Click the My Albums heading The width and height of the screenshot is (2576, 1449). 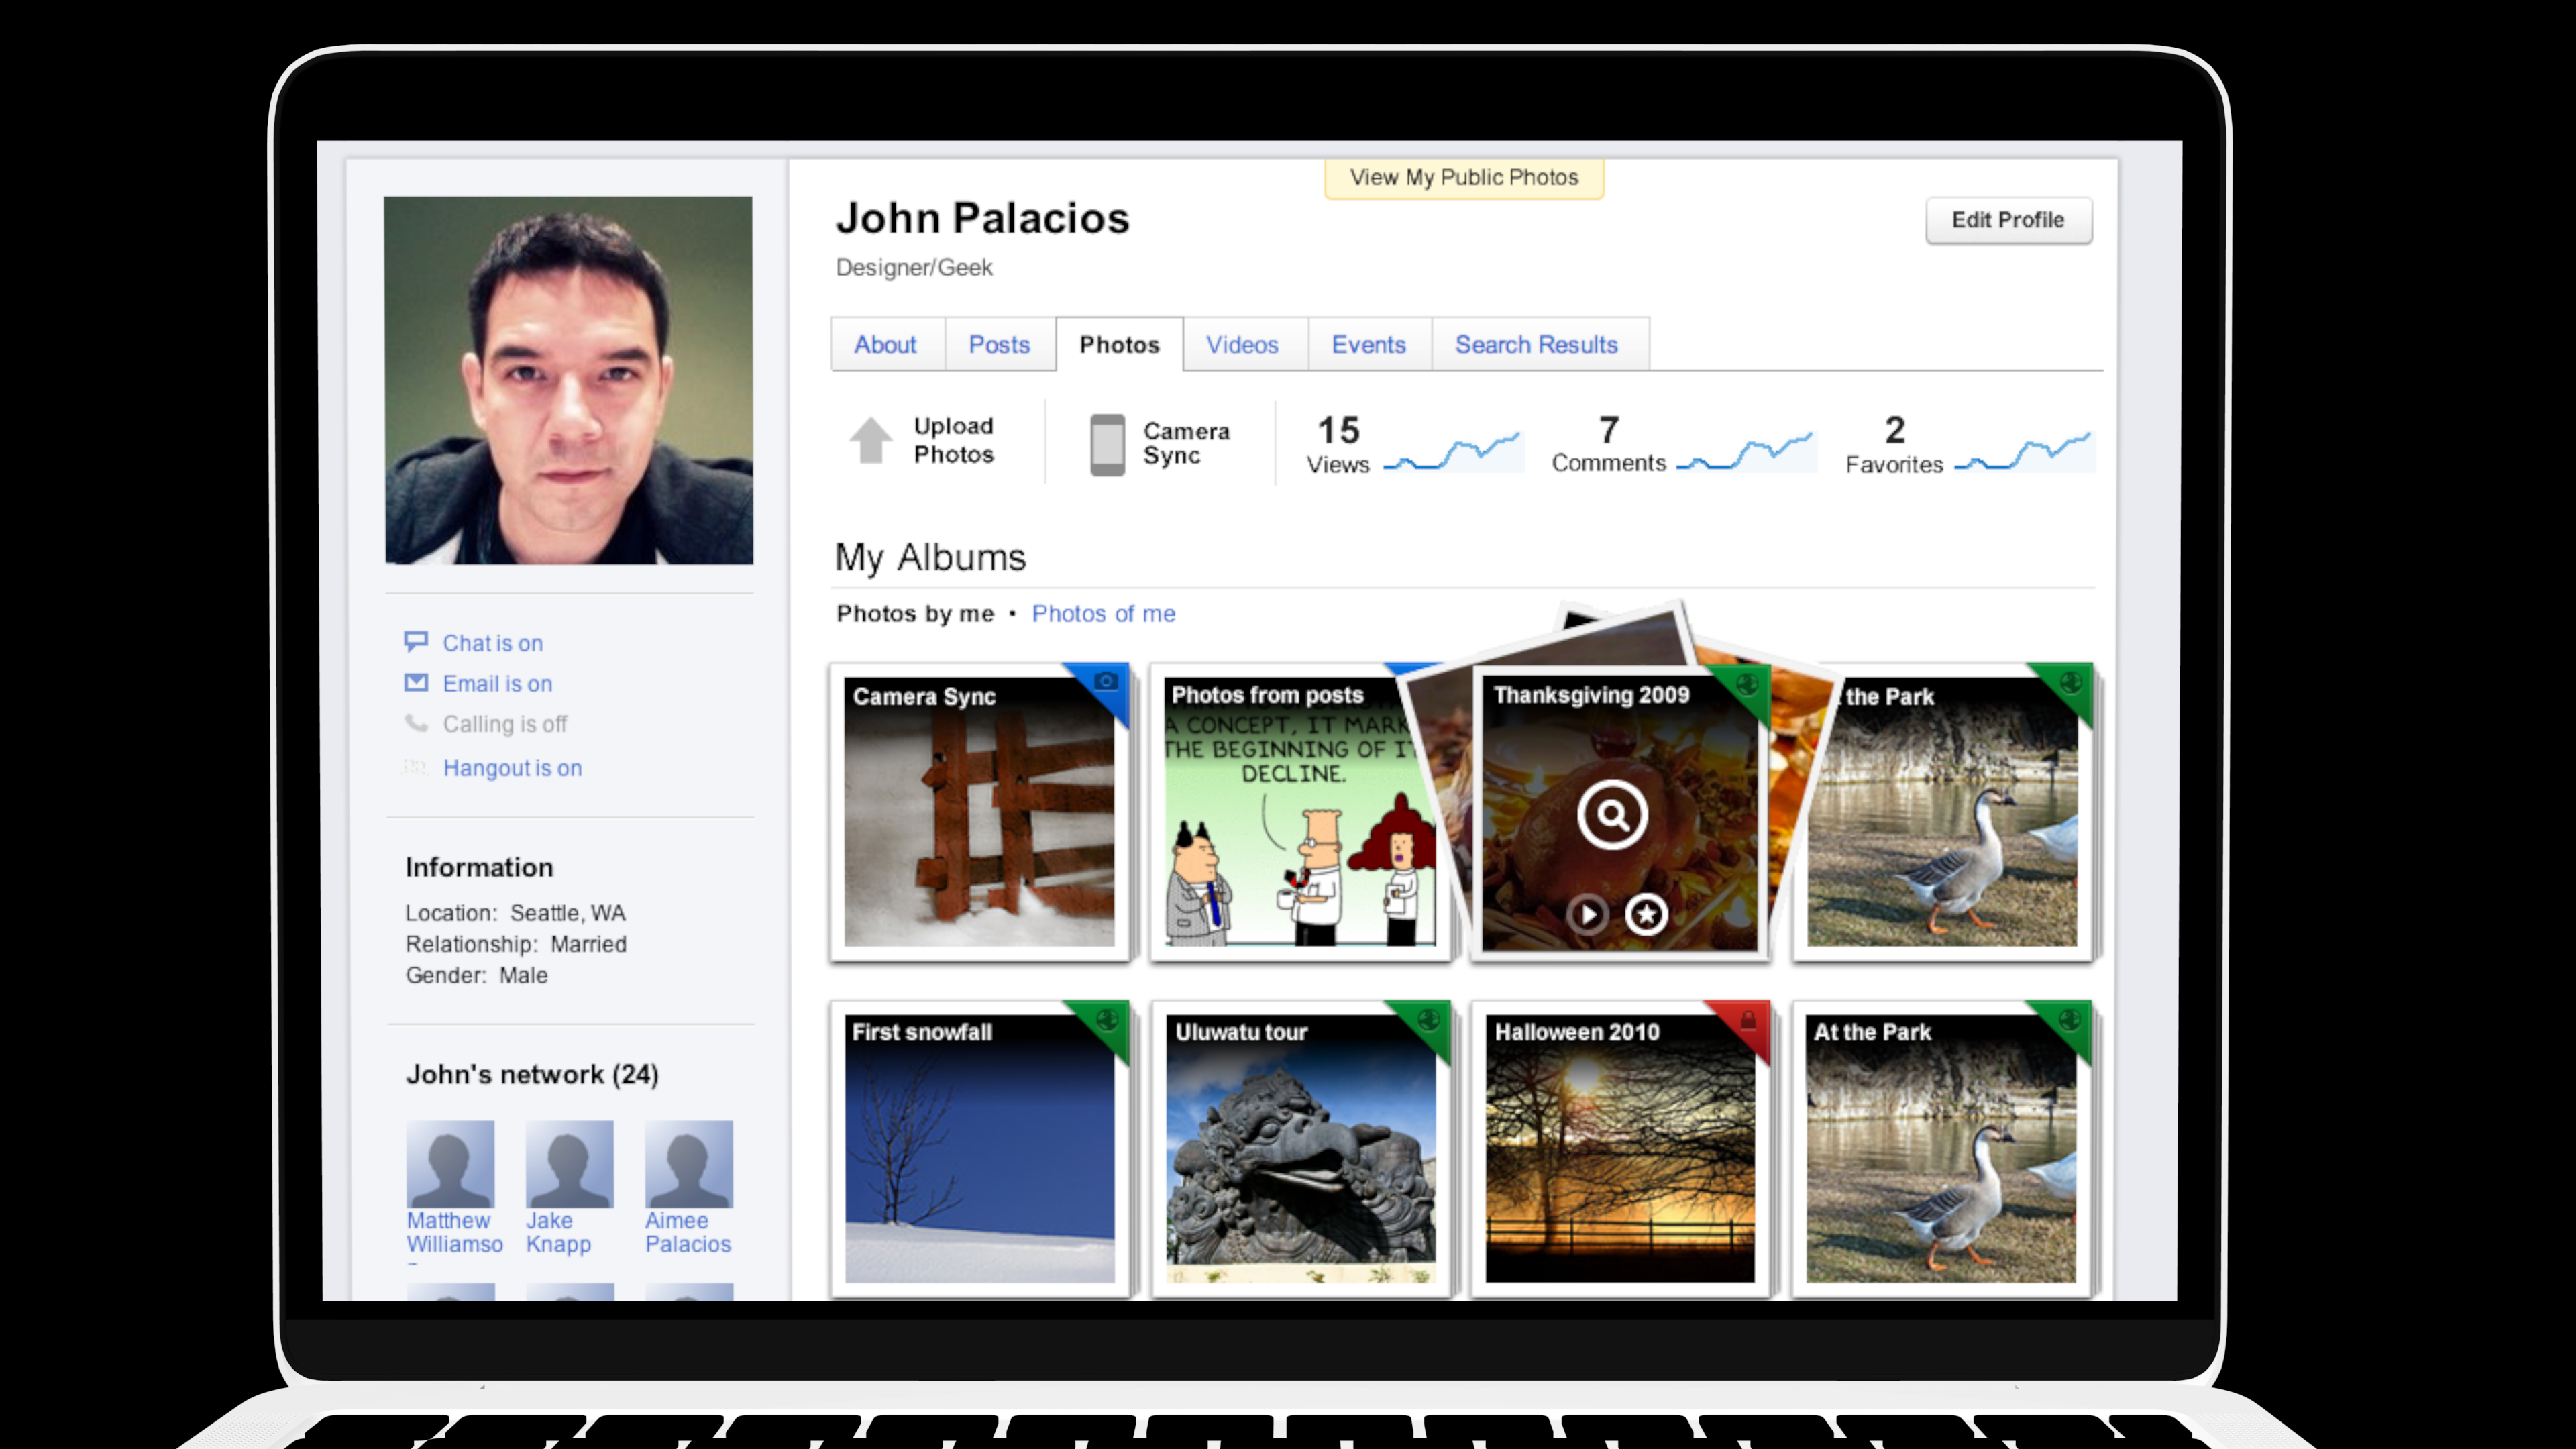tap(930, 557)
